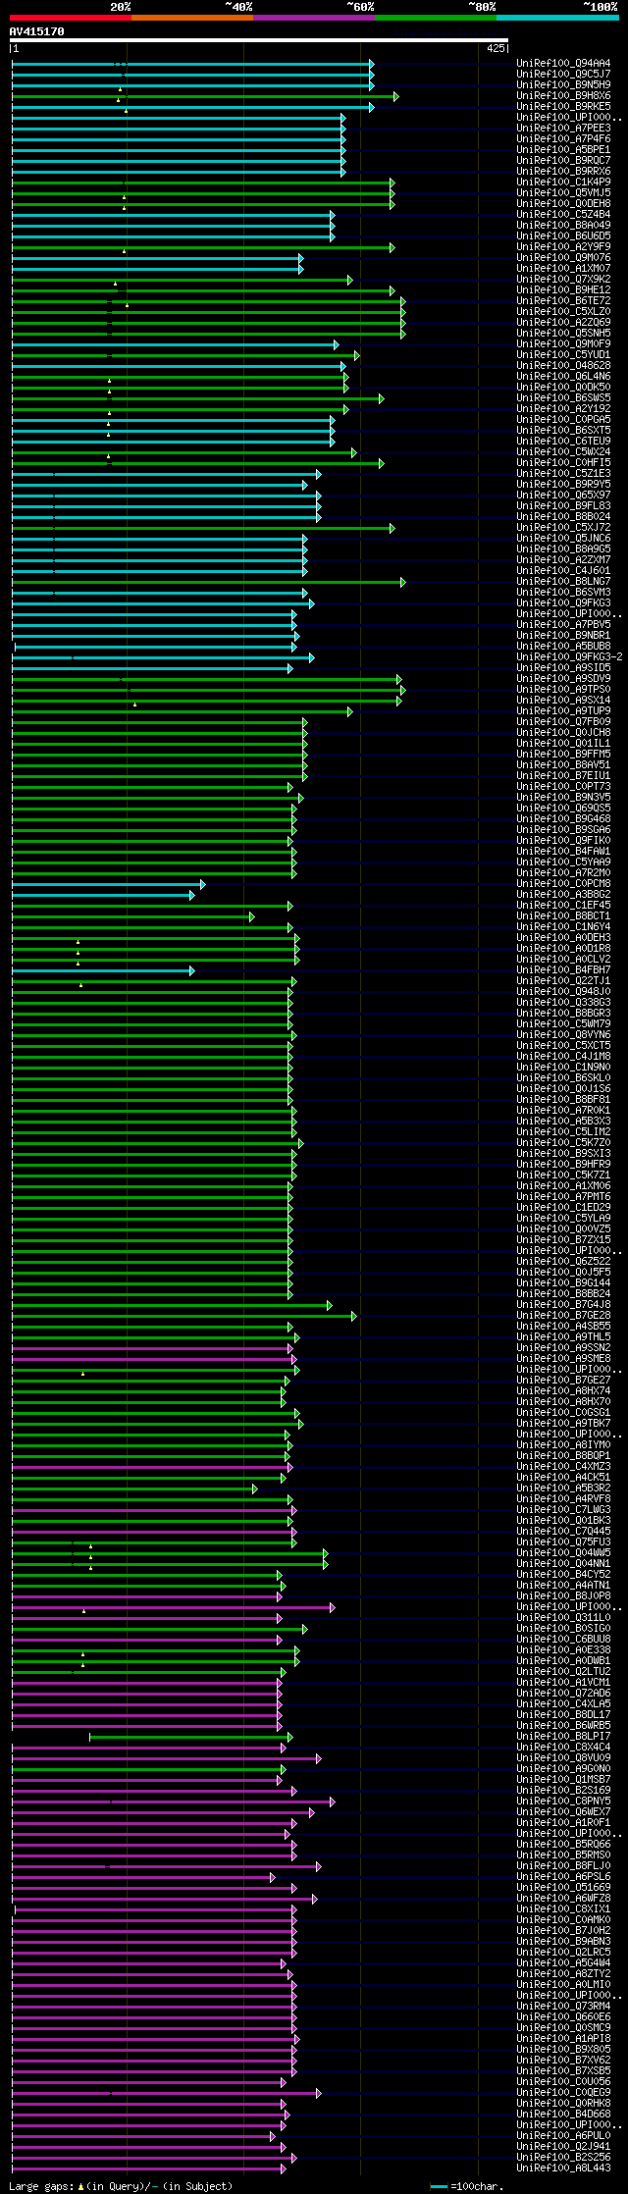
Task: Select label UniRef100_Q5SNH5
Action: [x=563, y=334]
